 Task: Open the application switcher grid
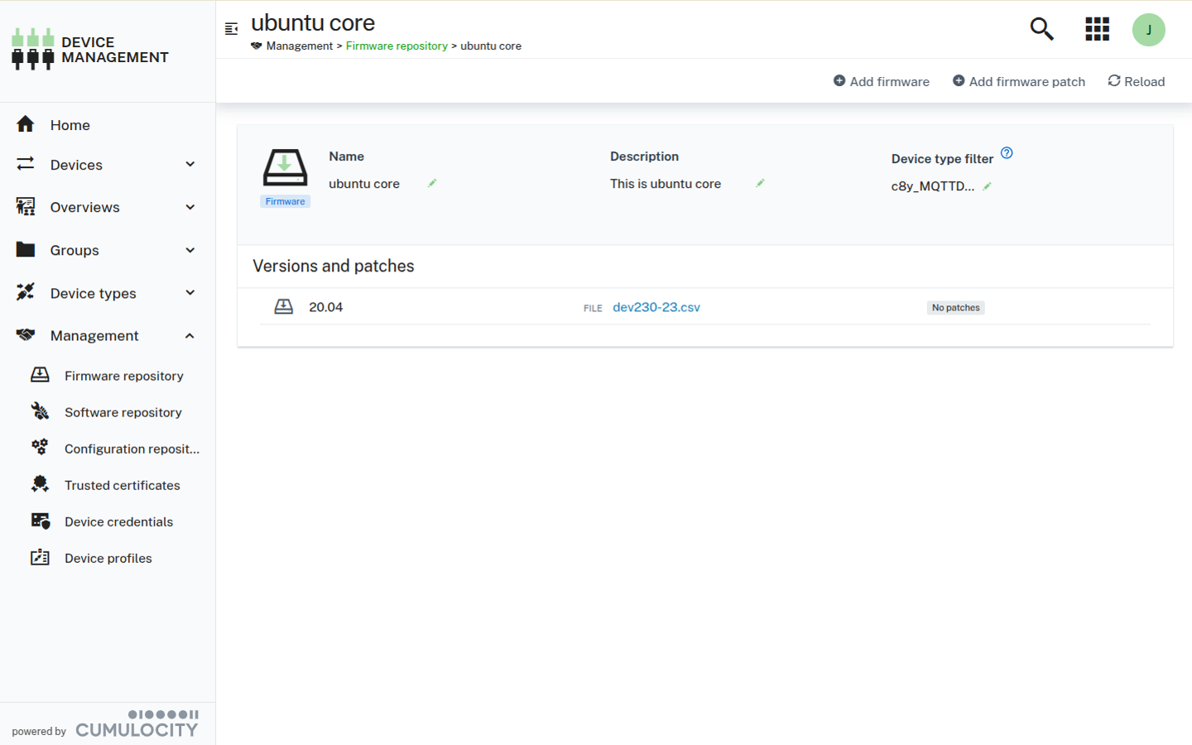[x=1097, y=29]
